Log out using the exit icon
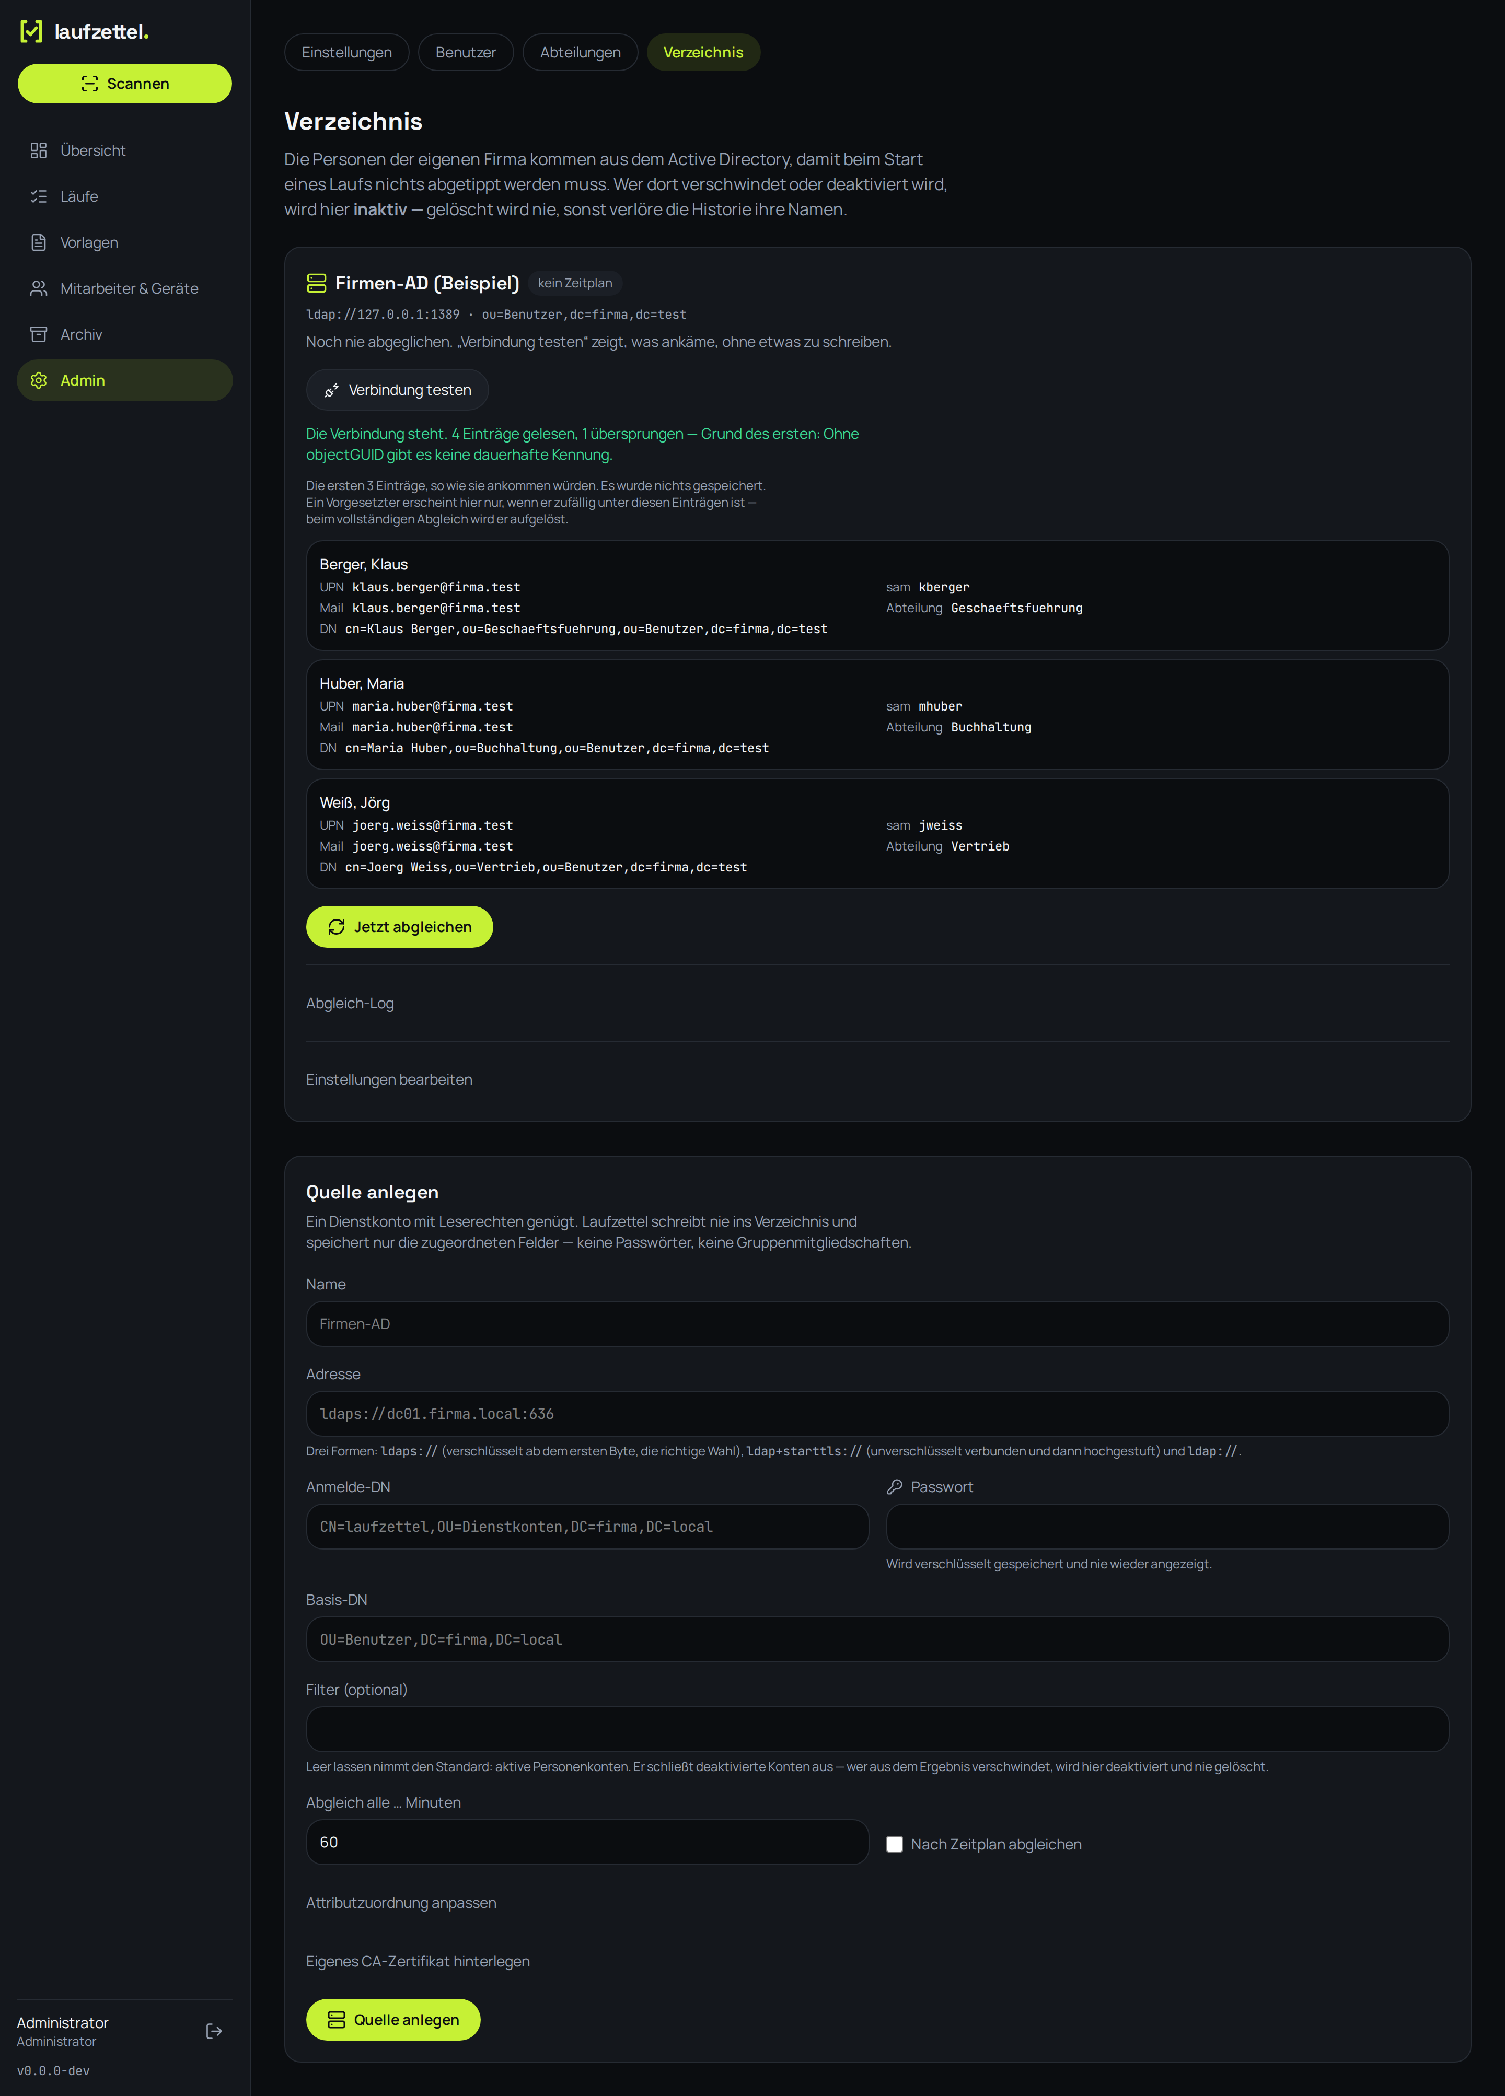This screenshot has width=1505, height=2096. [214, 2030]
